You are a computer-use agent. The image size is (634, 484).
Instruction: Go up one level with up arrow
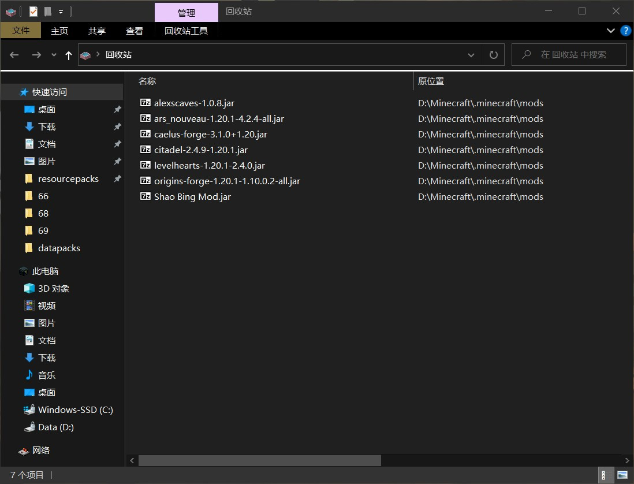coord(68,55)
